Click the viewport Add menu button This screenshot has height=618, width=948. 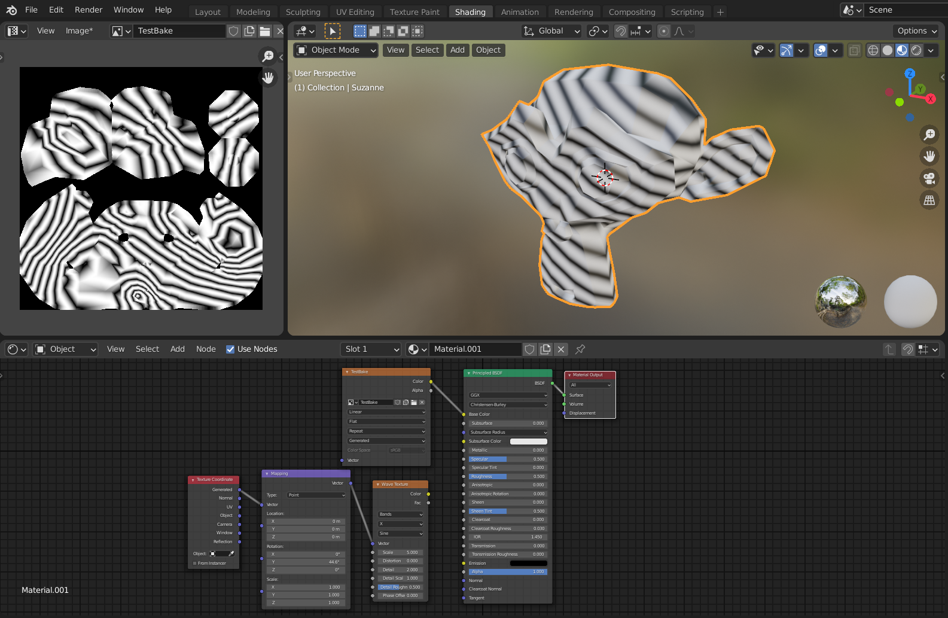click(458, 50)
